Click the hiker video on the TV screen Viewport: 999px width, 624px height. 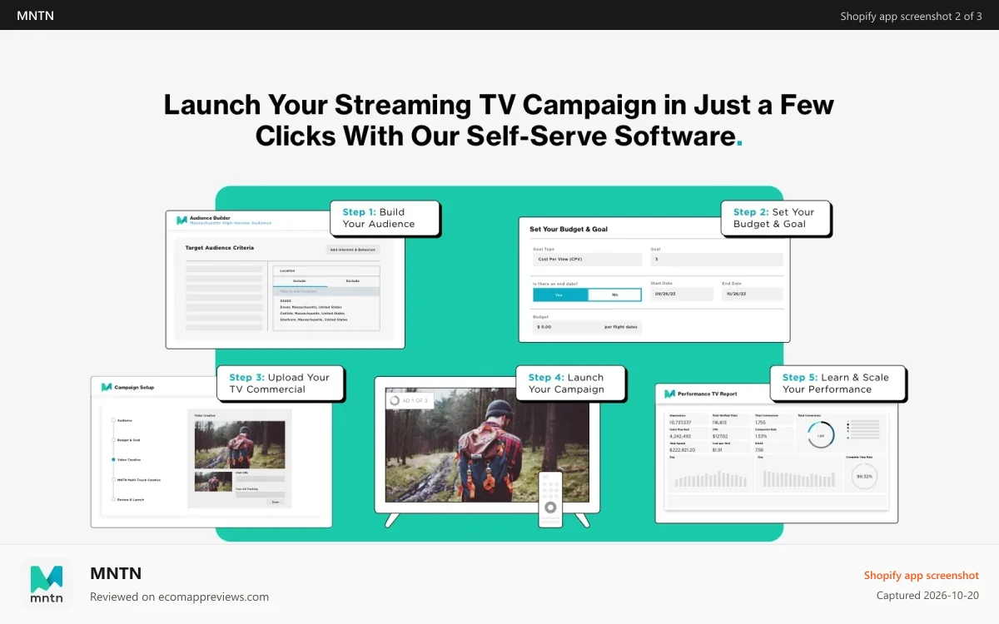point(487,445)
